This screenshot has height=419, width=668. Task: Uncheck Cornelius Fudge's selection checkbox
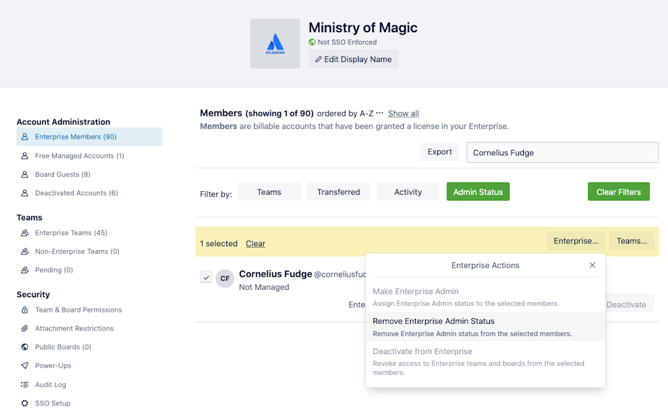[x=206, y=277]
